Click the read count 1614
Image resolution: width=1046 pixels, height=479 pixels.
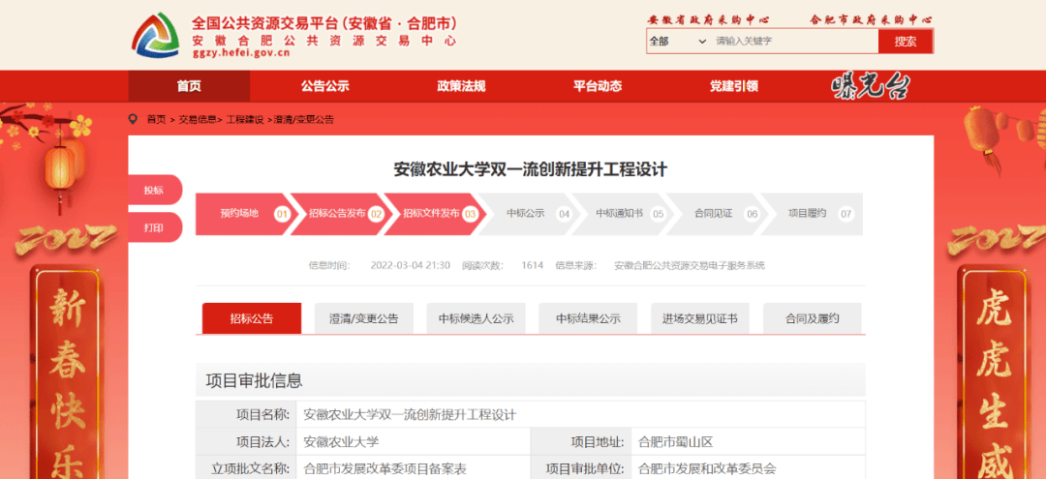pos(533,265)
